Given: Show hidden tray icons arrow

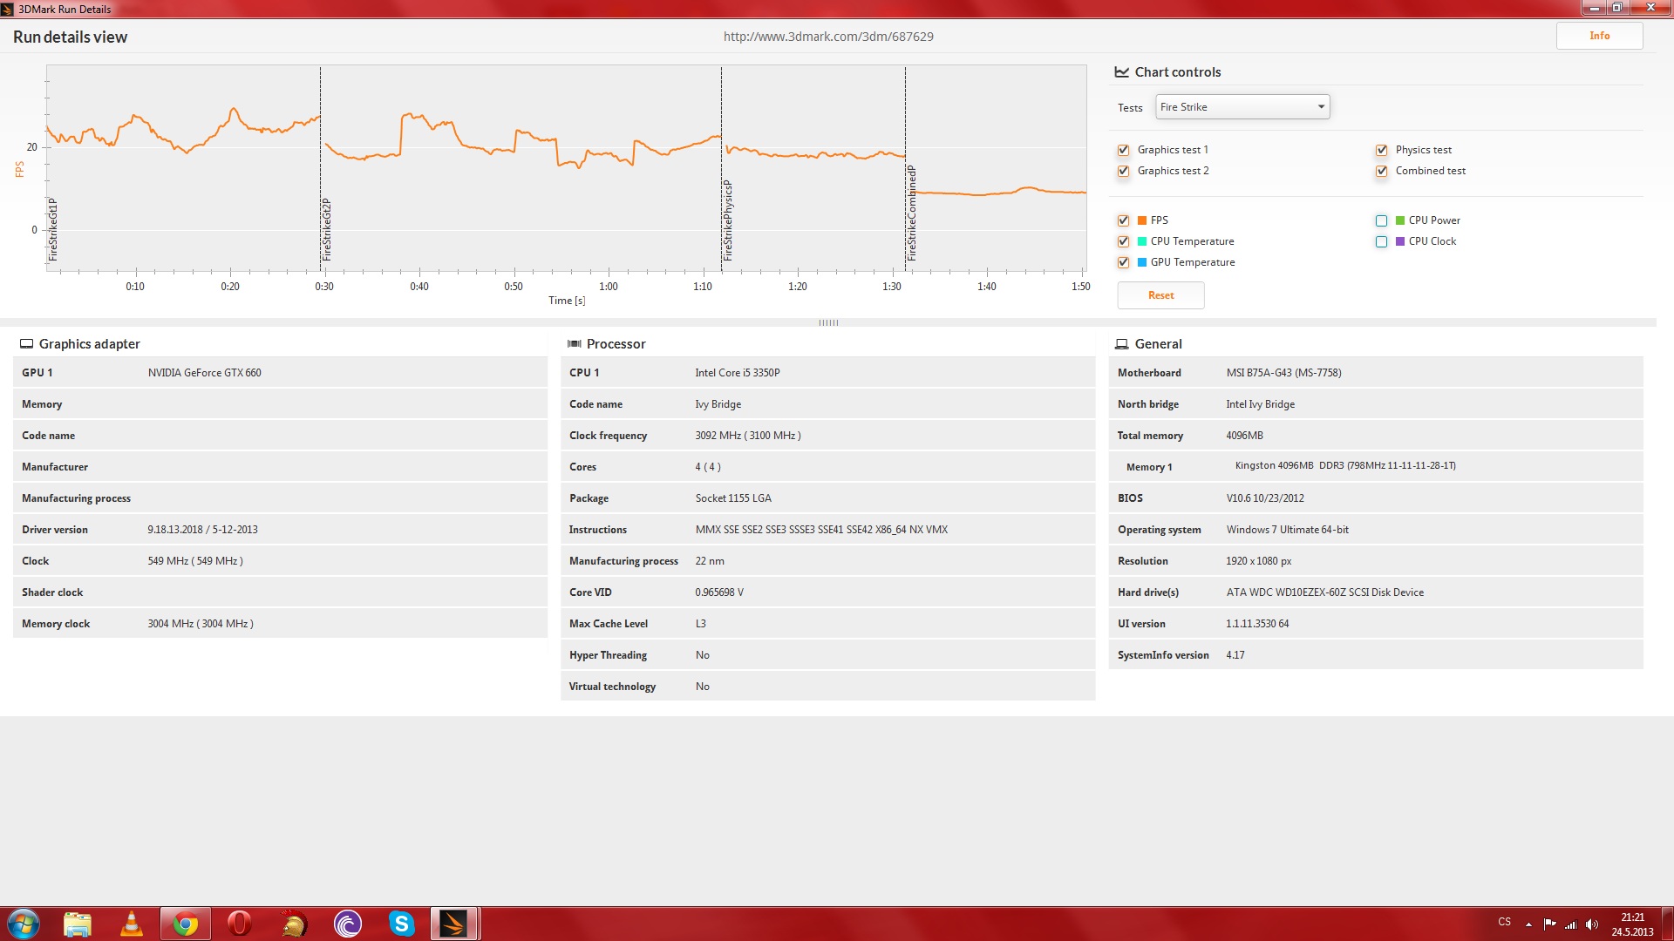Looking at the screenshot, I should click(x=1528, y=924).
